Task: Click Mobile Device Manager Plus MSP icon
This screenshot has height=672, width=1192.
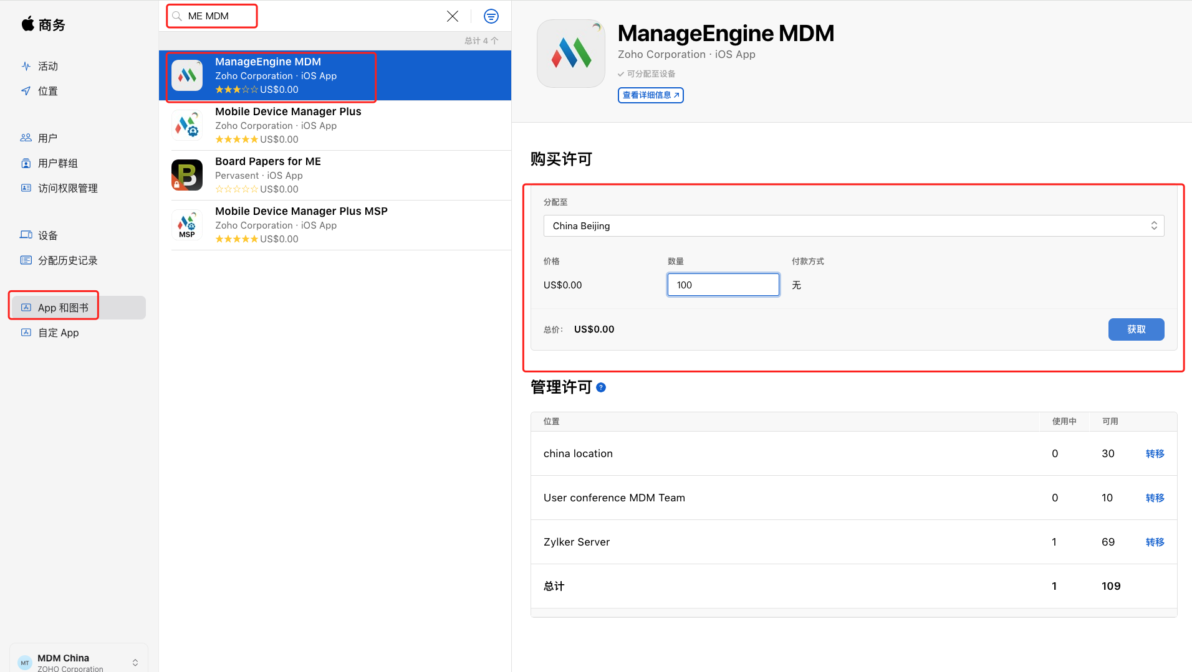Action: pos(187,225)
